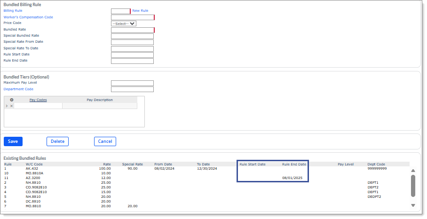This screenshot has width=427, height=219.
Task: Click the Maximum Pay Level input field
Action: [x=132, y=83]
